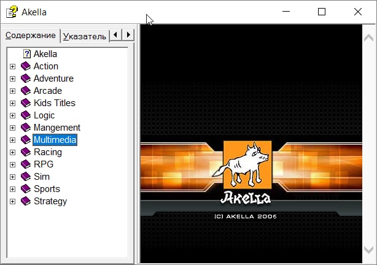Select the highlighted Multimedia label
Viewport: 377px width, 265px height.
tap(55, 140)
